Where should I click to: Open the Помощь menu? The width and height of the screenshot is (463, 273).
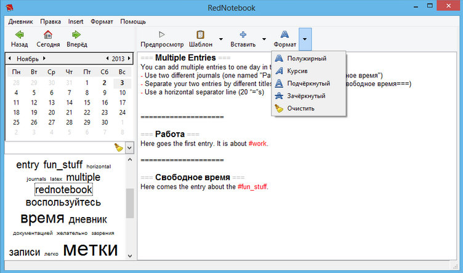[x=133, y=22]
